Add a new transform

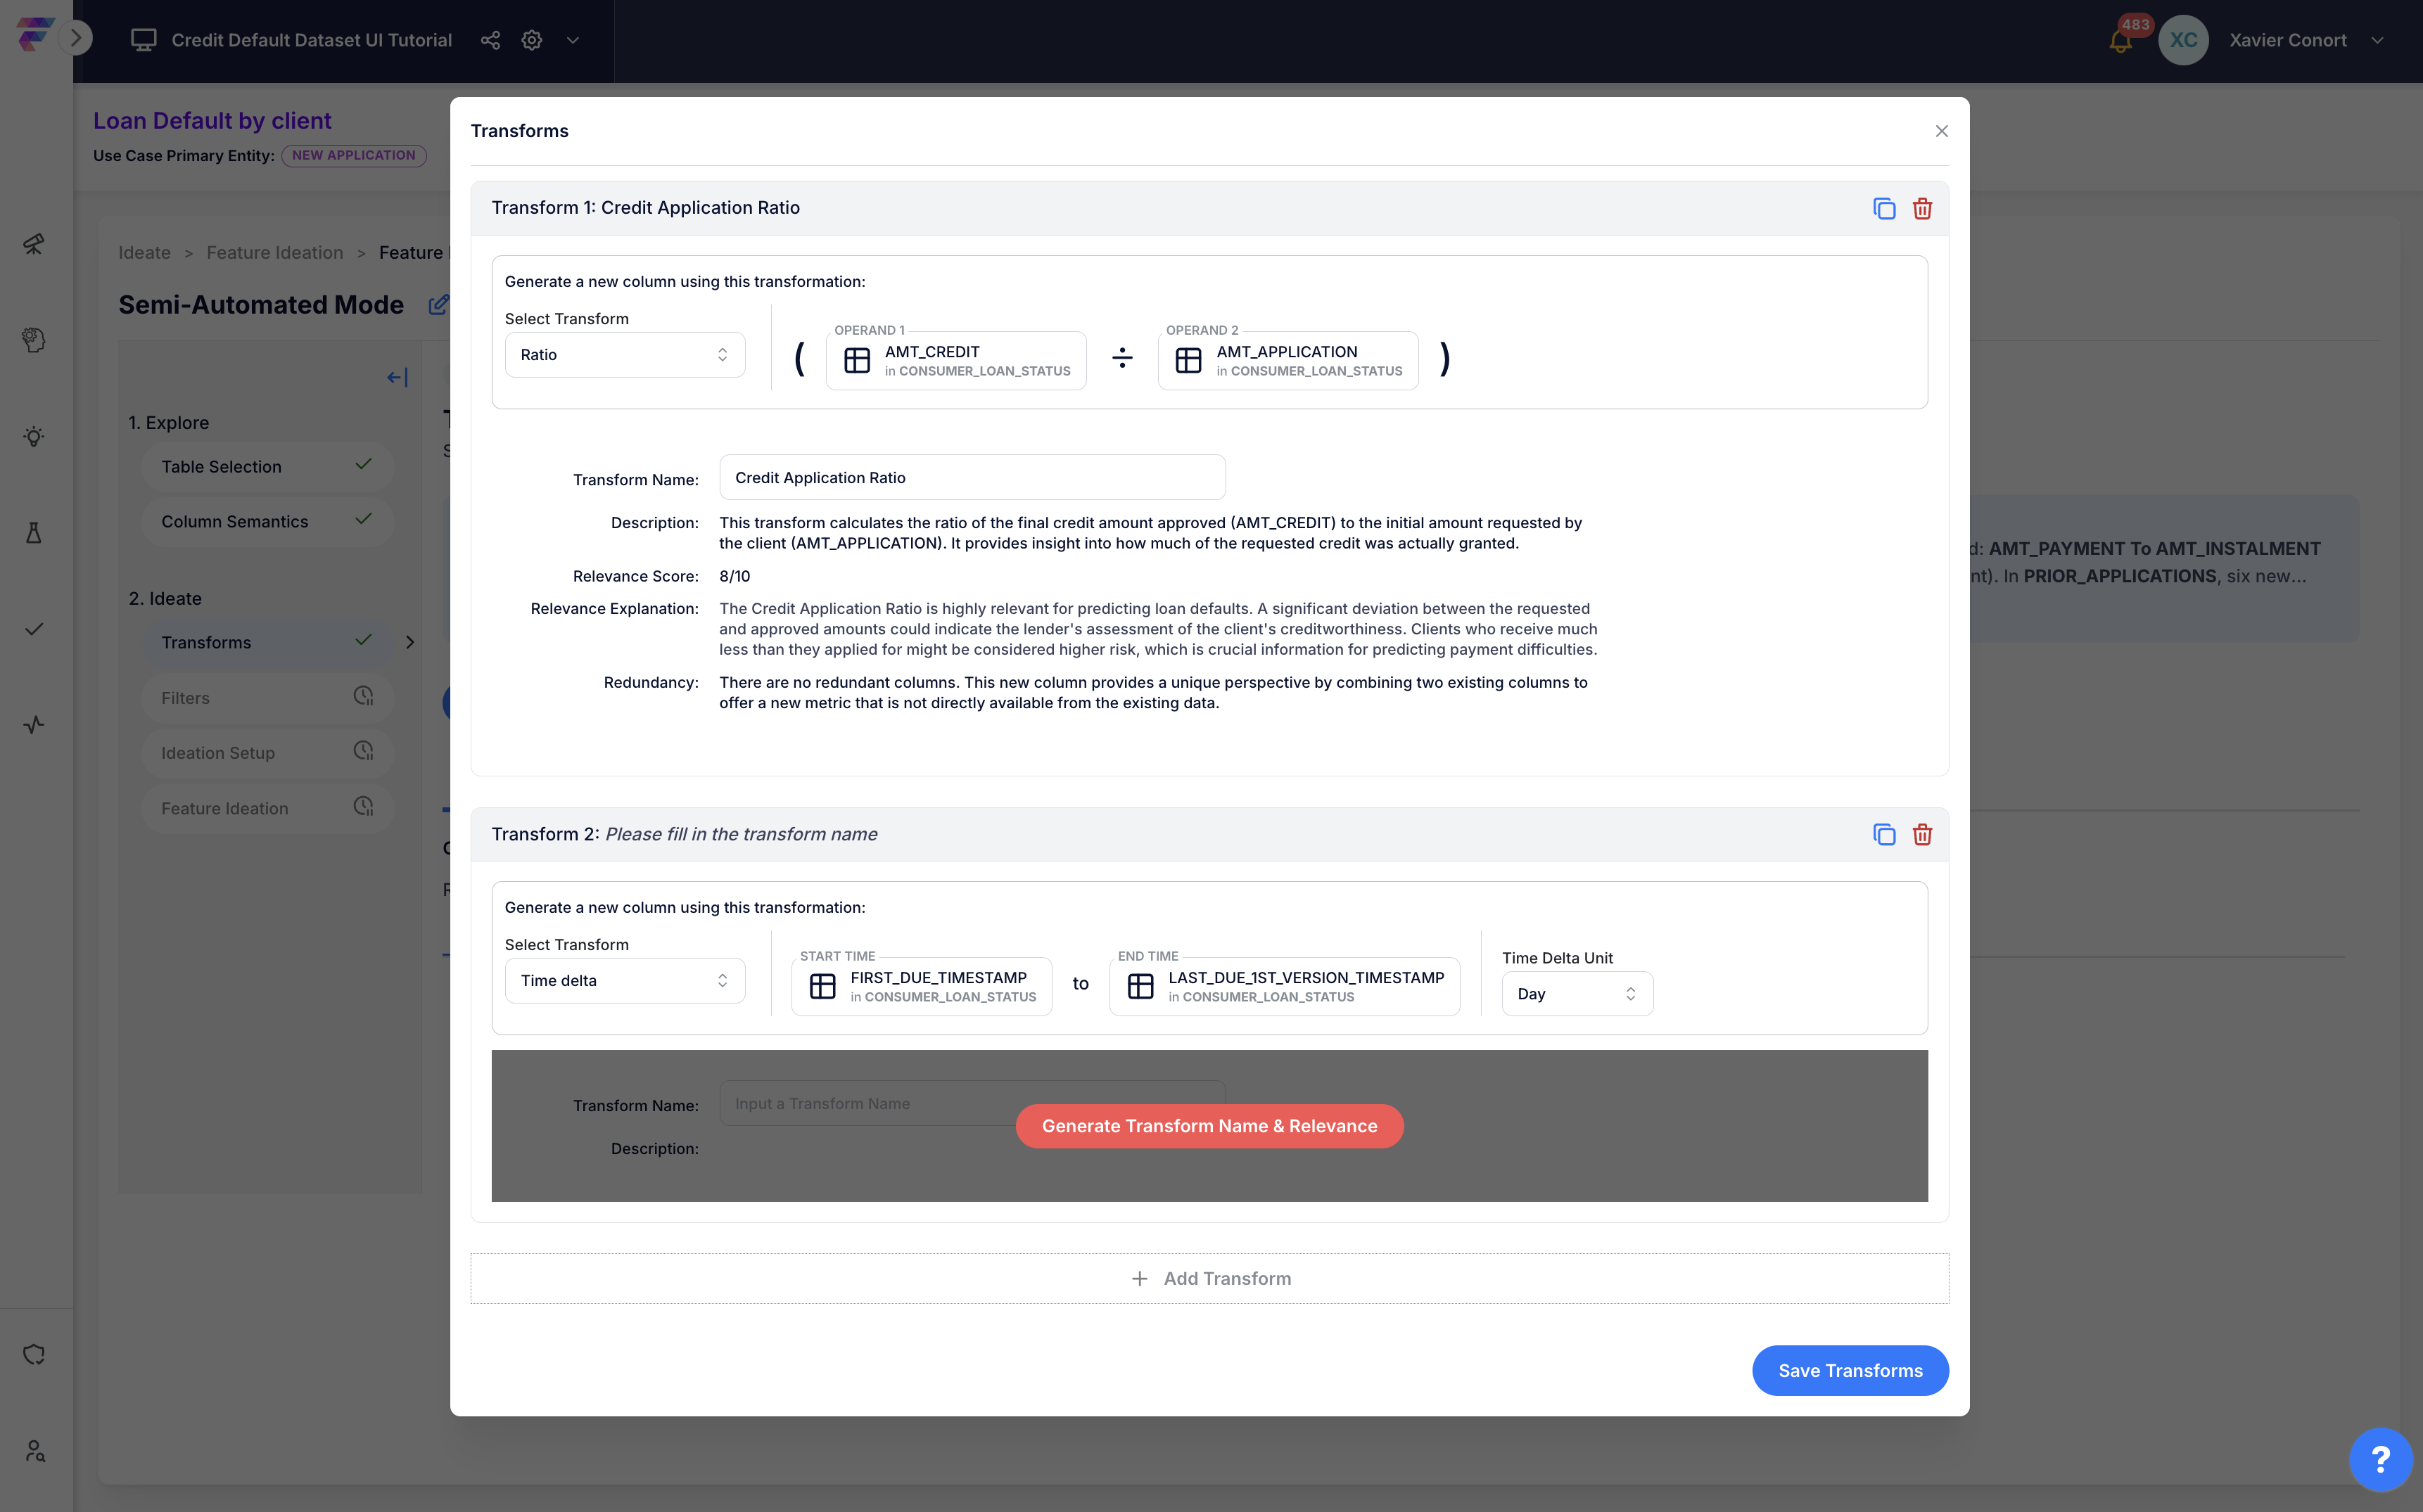[x=1209, y=1279]
